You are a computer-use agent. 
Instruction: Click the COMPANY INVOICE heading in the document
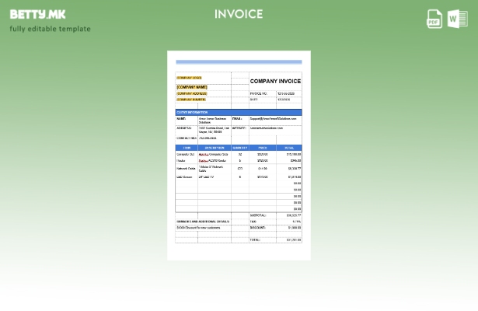tap(275, 81)
